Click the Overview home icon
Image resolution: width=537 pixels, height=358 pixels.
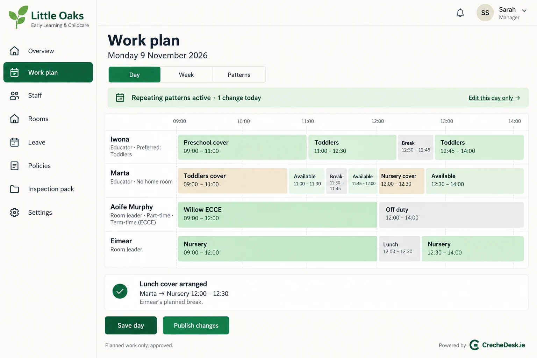tap(14, 51)
